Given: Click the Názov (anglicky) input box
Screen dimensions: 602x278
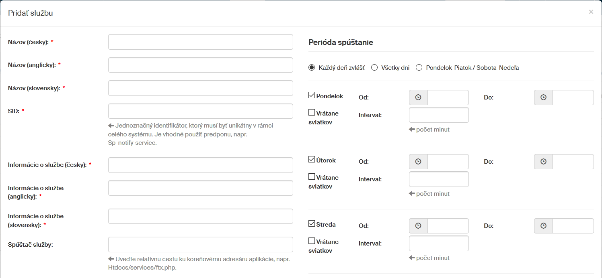Looking at the screenshot, I should [x=200, y=65].
